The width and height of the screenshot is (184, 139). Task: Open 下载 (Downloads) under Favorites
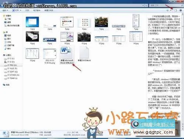pyautogui.click(x=8, y=19)
